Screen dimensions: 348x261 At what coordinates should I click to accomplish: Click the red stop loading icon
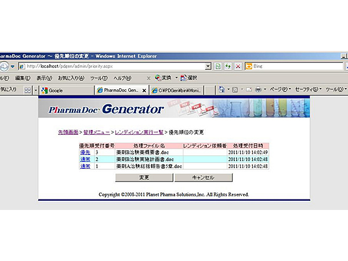click(238, 66)
